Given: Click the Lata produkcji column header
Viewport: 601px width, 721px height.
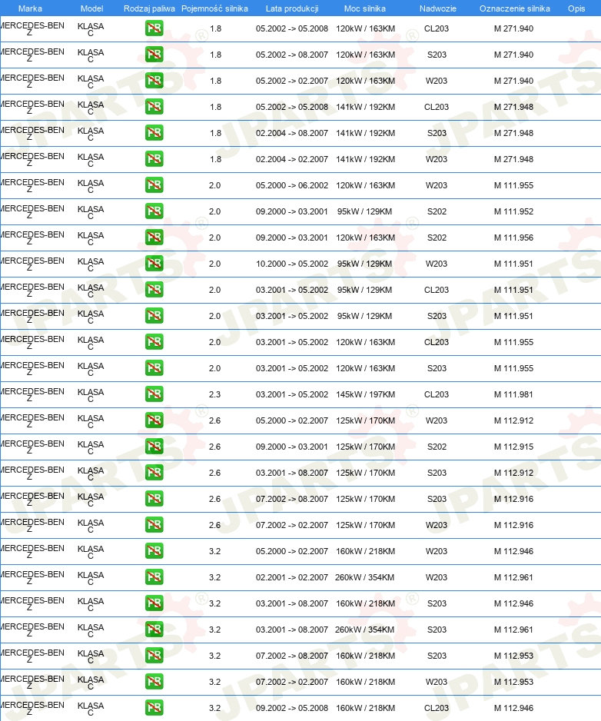Looking at the screenshot, I should pos(292,8).
